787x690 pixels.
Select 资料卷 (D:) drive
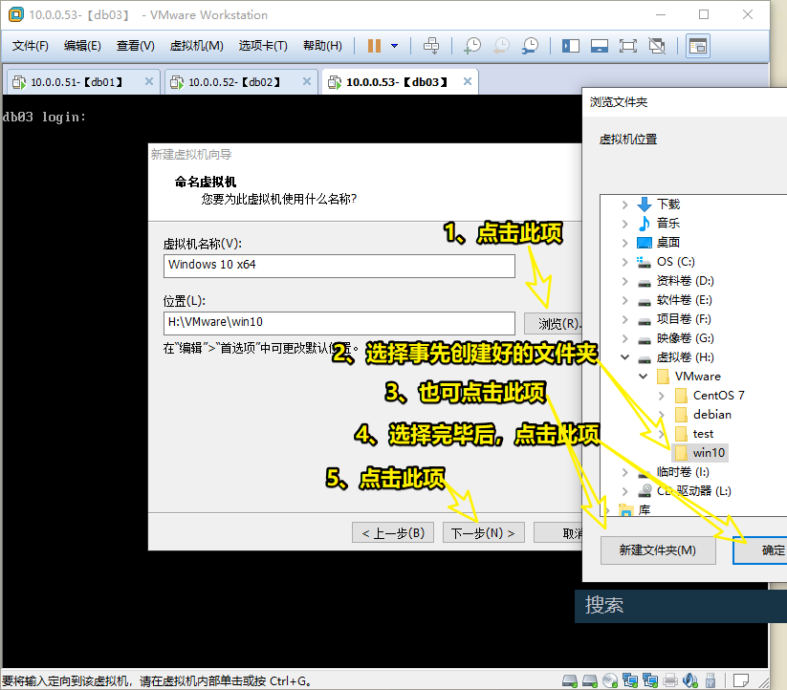coord(685,281)
